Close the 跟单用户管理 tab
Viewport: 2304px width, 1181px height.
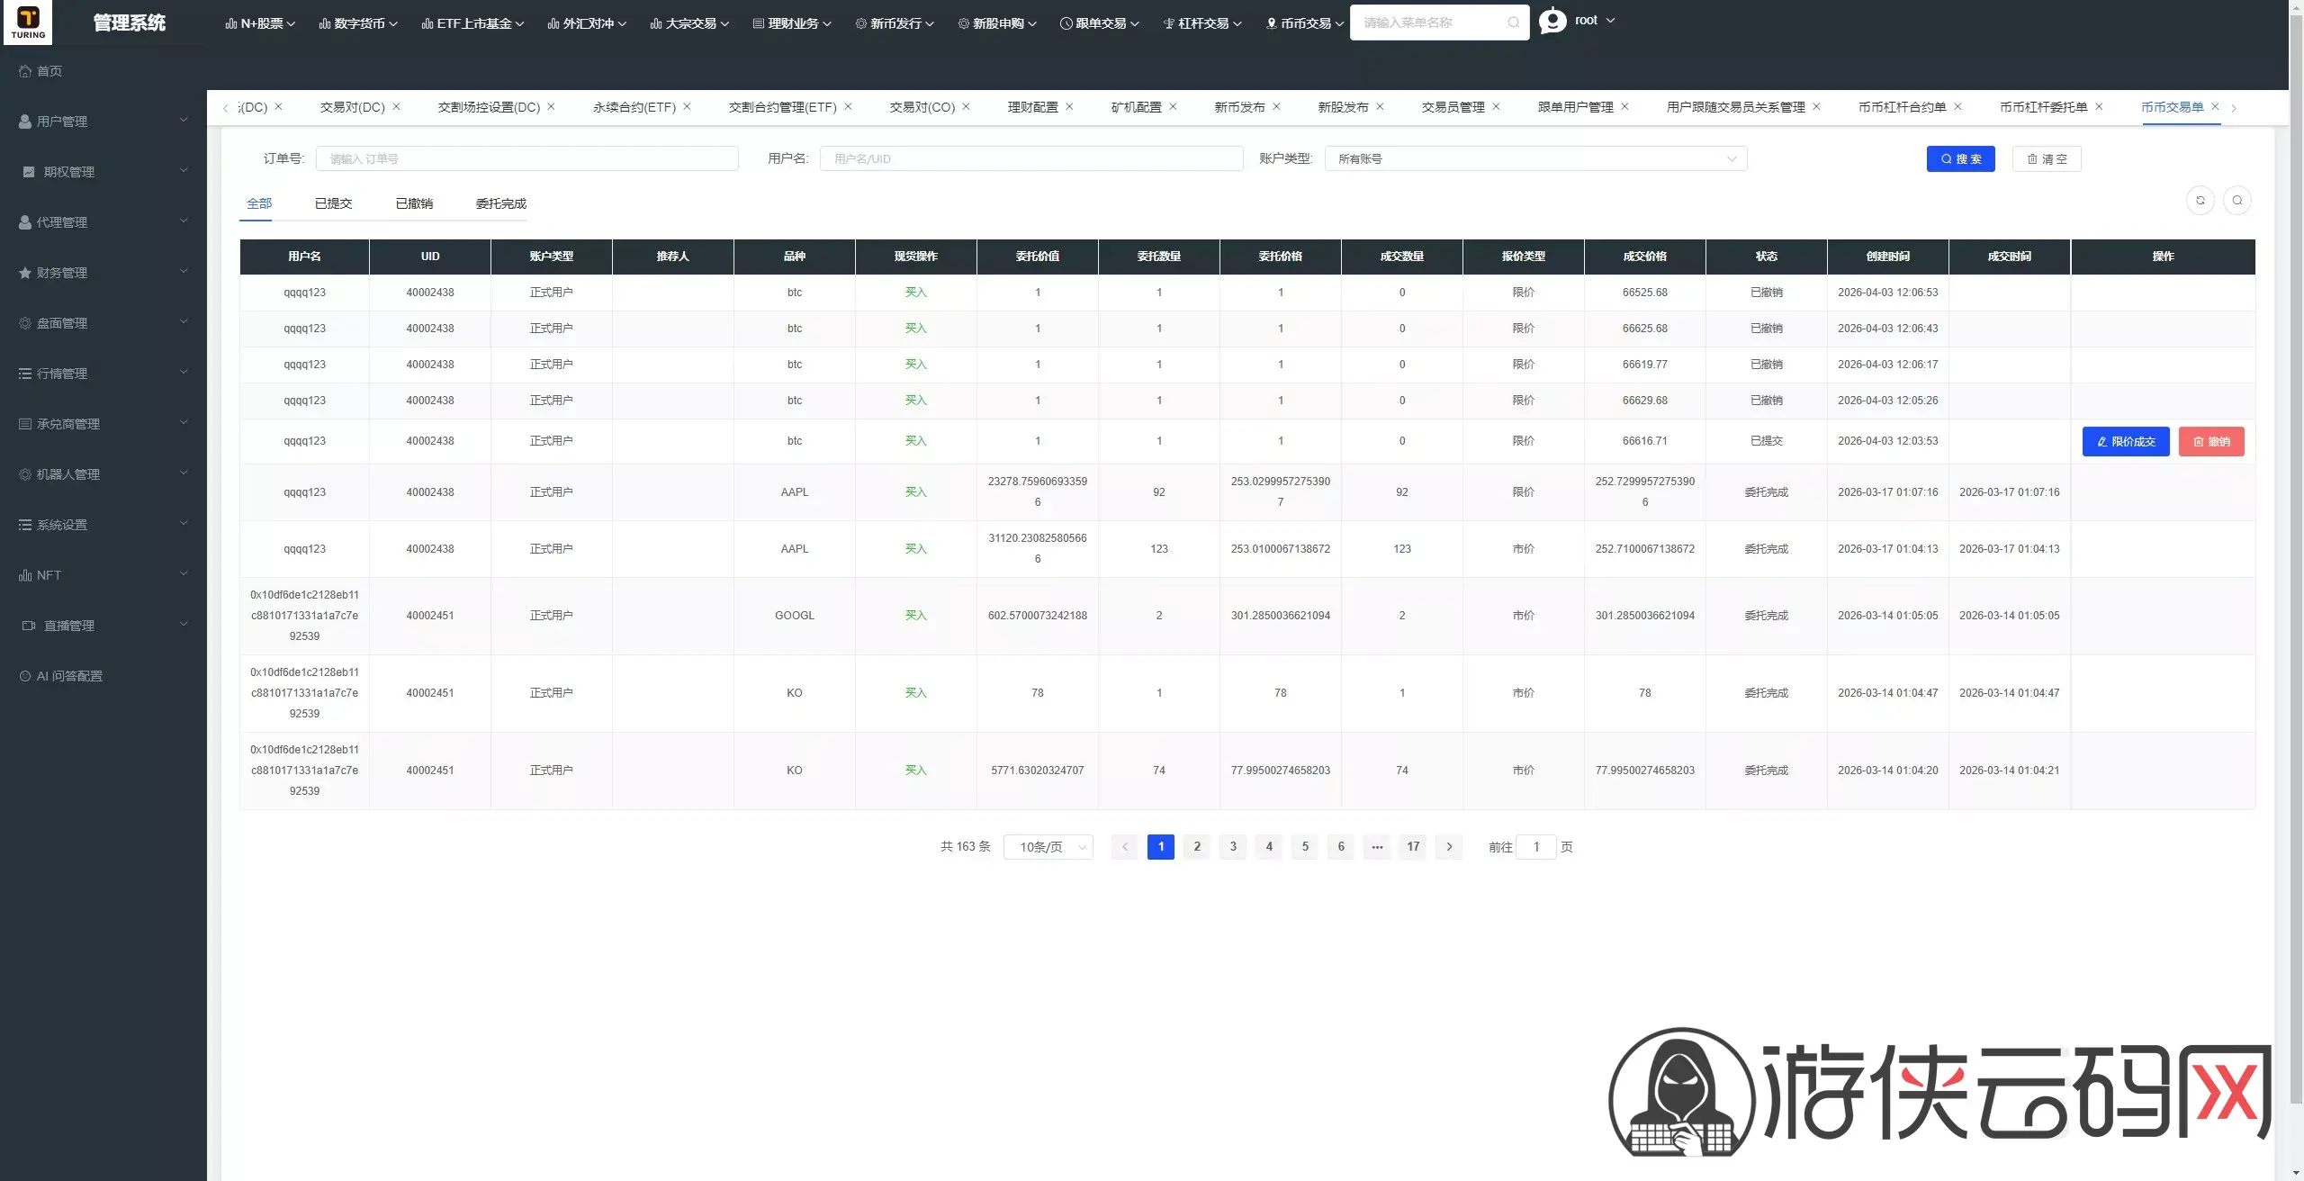1624,106
